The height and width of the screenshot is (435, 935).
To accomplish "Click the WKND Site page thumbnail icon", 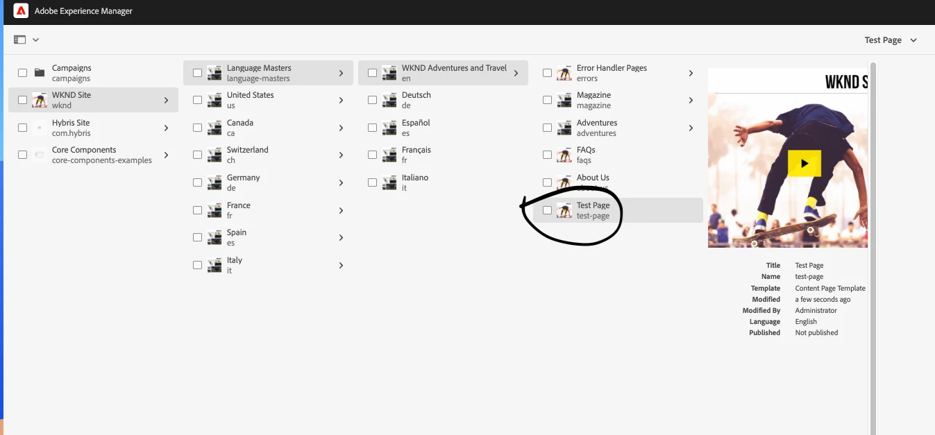I will [40, 100].
